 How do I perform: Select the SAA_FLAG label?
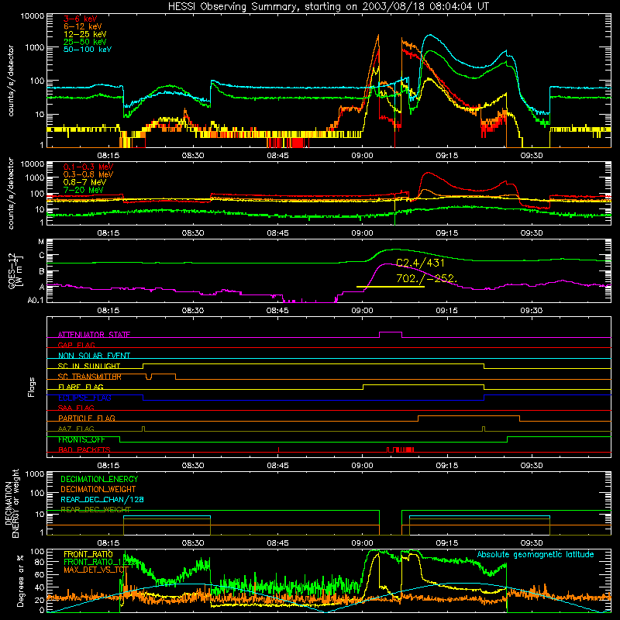tap(76, 408)
